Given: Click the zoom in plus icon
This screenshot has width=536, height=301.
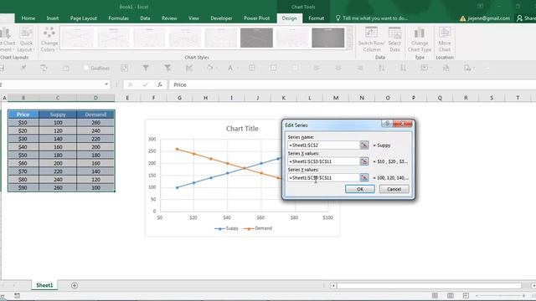Looking at the screenshot, I should (x=523, y=295).
